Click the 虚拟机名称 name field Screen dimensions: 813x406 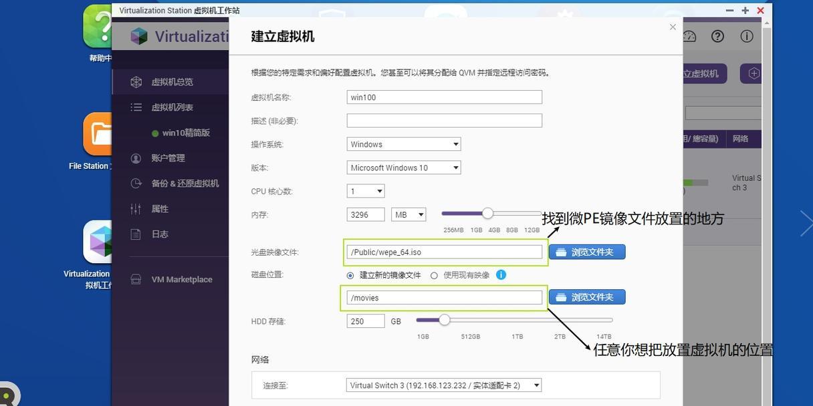(444, 97)
